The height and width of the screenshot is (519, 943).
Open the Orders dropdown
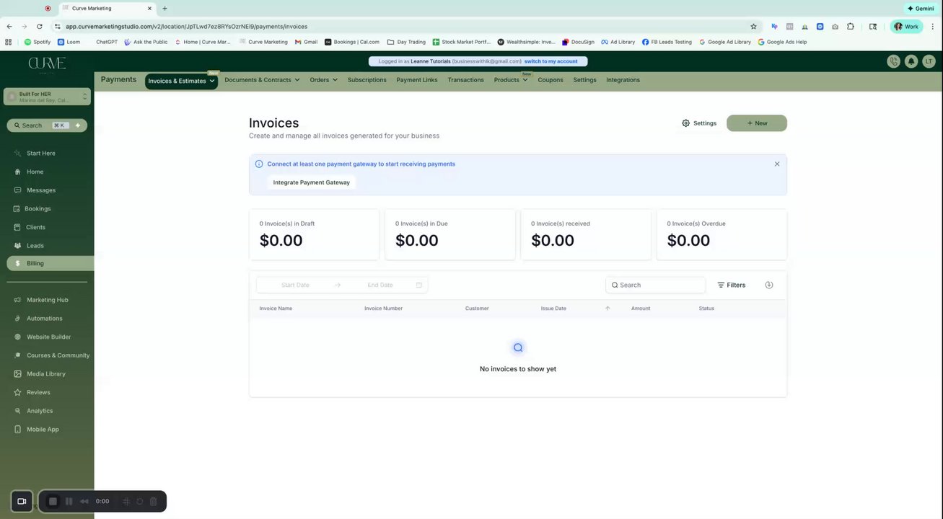323,80
